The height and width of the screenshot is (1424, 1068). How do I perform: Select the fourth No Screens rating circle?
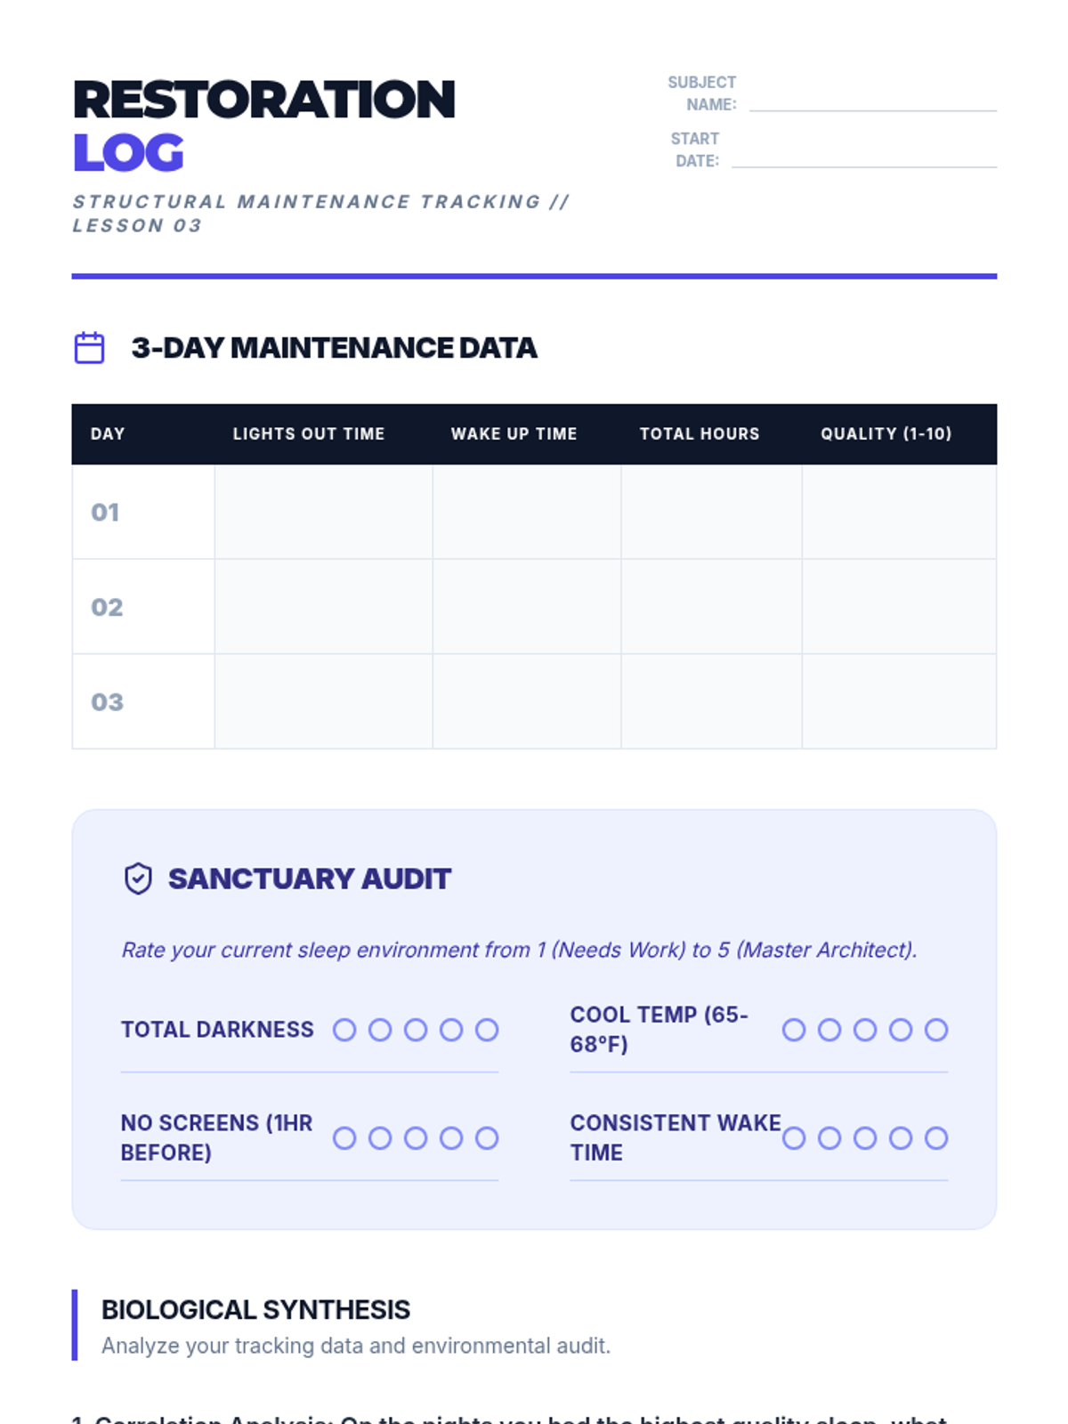click(451, 1138)
